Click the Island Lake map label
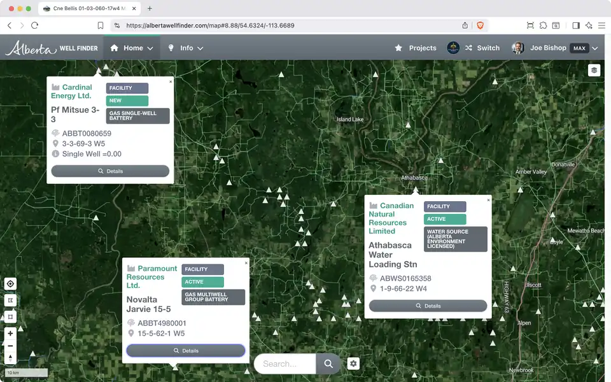The image size is (611, 382). click(x=350, y=119)
